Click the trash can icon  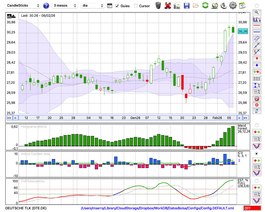[x=158, y=6]
